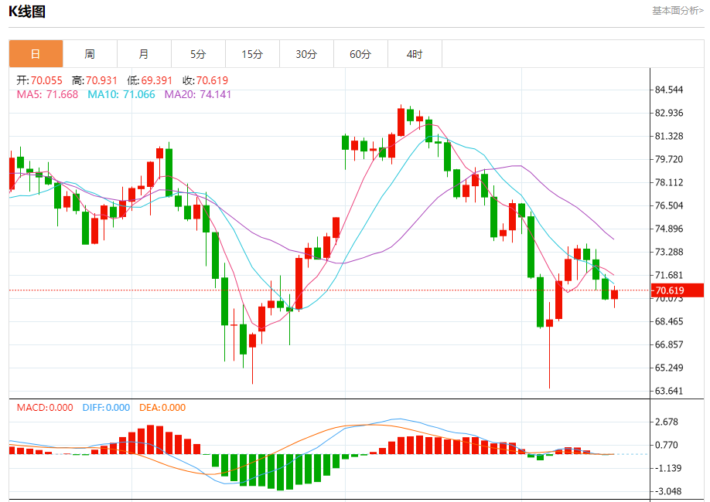Screen dimensions: 710x502
Task: Switch to the 周 weekly tab
Action: 90,54
